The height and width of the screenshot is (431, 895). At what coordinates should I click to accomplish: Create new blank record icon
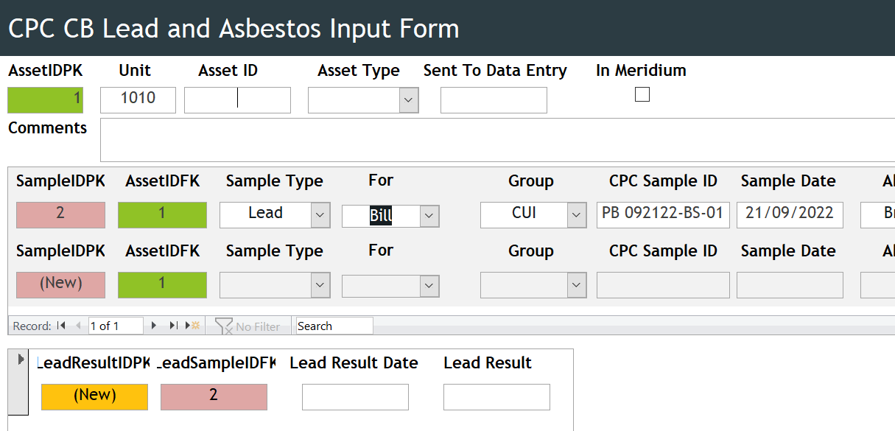[193, 326]
